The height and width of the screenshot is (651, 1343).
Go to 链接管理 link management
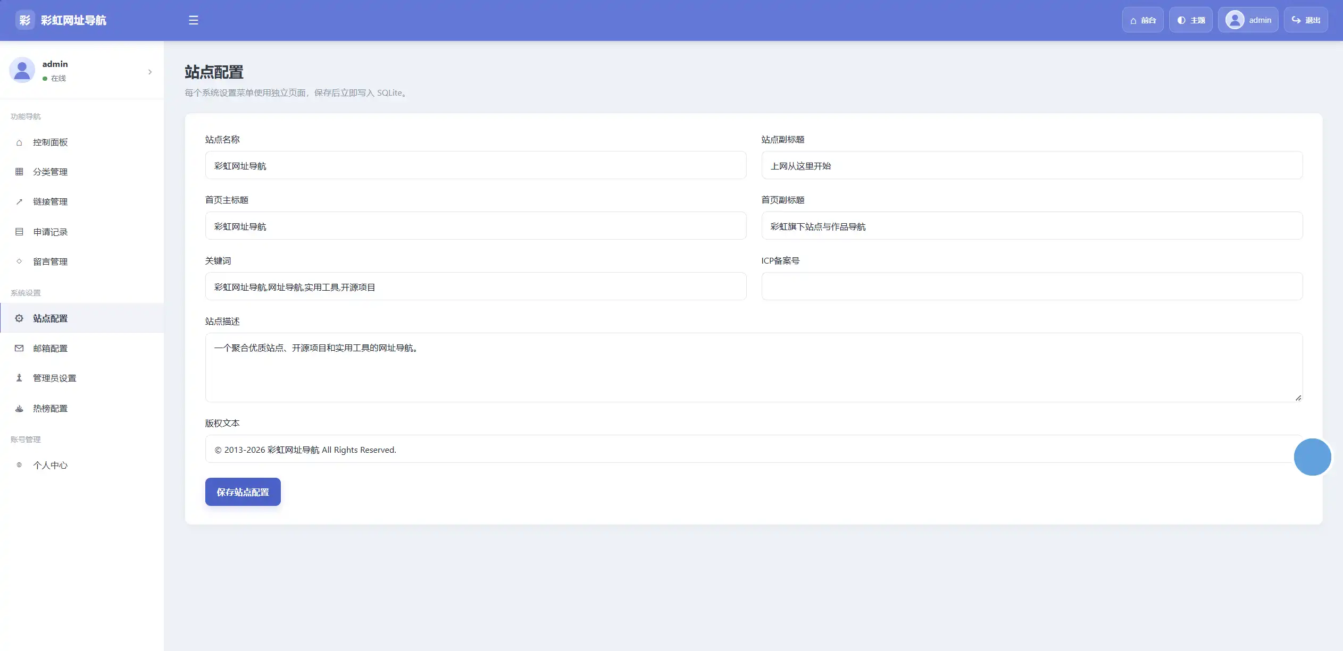click(82, 202)
